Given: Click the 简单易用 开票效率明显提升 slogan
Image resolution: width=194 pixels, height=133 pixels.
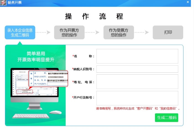Looking at the screenshot, I should click(x=36, y=57).
